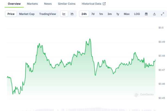Open the Overview tab
This screenshot has height=111, width=167.
coord(12,4)
